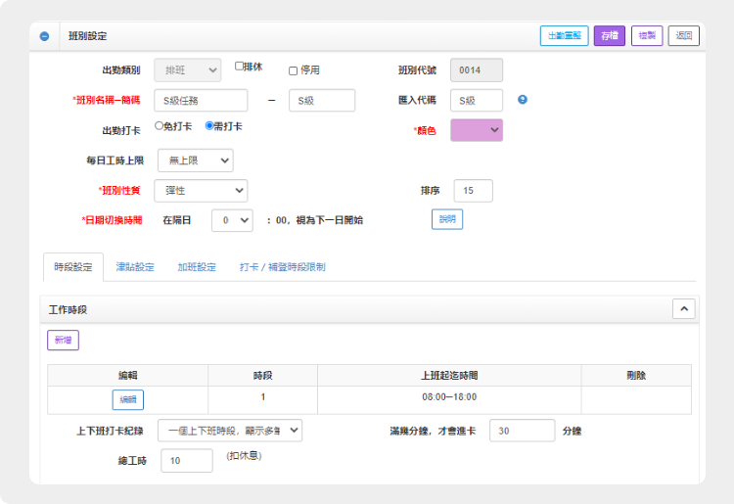Click the 說明 explanation button
This screenshot has width=734, height=504.
click(447, 219)
